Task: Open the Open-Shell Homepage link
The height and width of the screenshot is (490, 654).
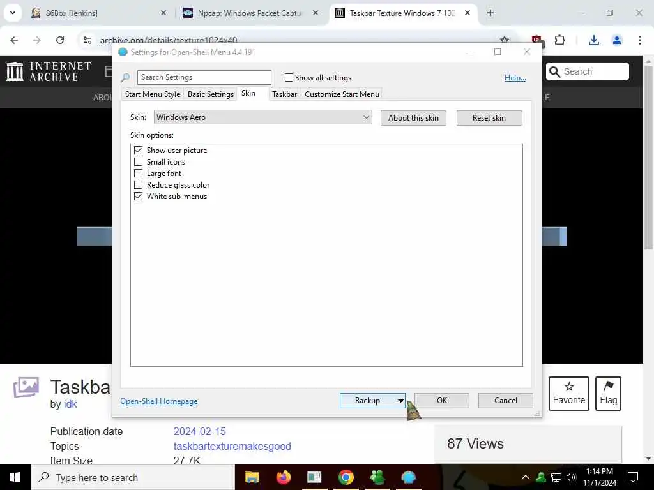Action: click(159, 401)
